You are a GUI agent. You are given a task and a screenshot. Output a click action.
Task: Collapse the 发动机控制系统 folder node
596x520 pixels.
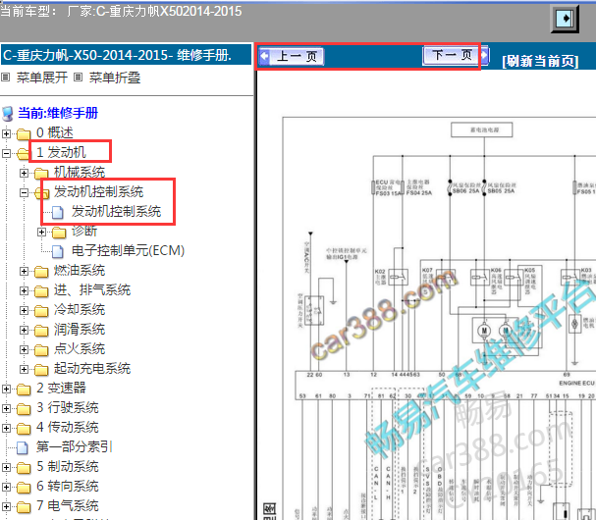(24, 193)
